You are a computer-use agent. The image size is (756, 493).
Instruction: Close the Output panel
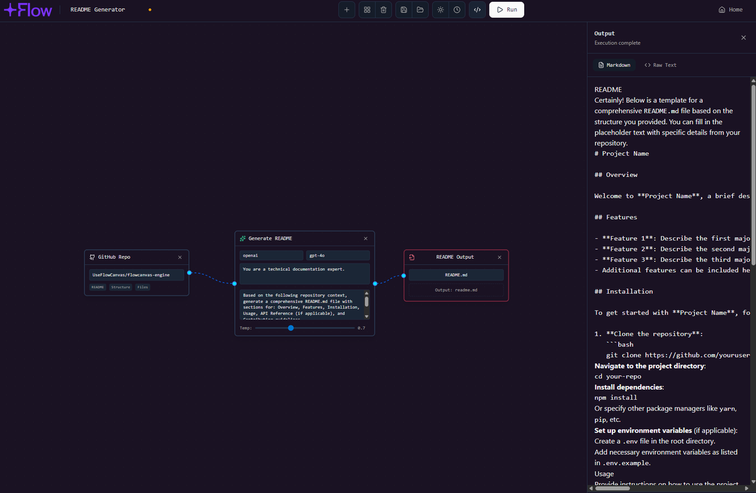(743, 38)
